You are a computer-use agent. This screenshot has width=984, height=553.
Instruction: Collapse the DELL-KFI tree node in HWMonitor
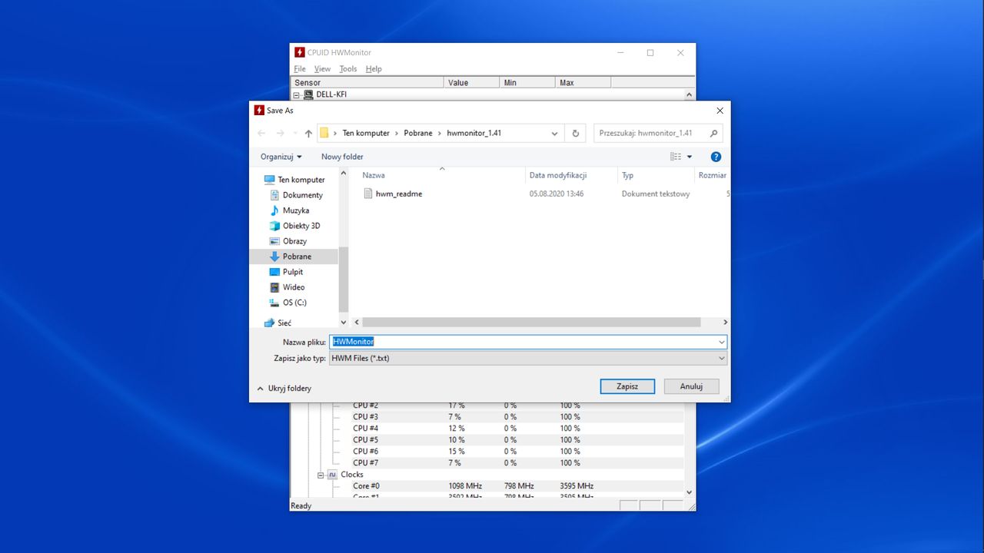[x=297, y=94]
